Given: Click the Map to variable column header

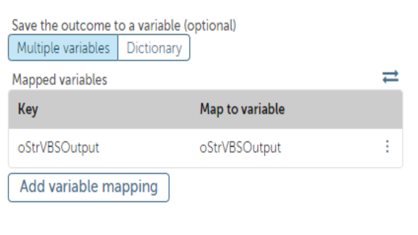Looking at the screenshot, I should [x=242, y=109].
